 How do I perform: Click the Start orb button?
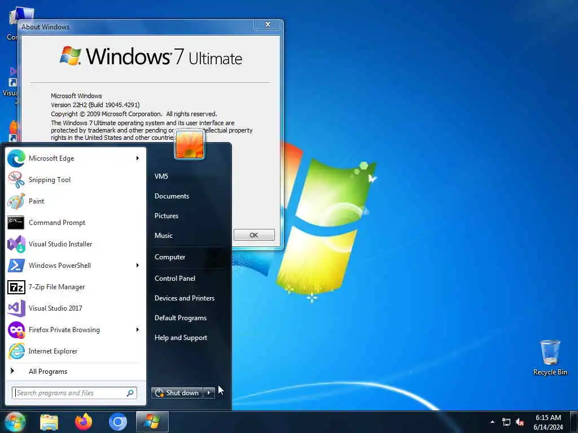(x=15, y=422)
